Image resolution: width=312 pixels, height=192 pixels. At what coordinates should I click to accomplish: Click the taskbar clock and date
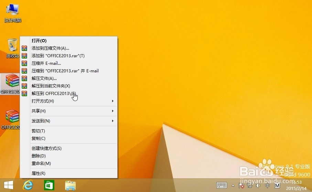[x=296, y=185]
